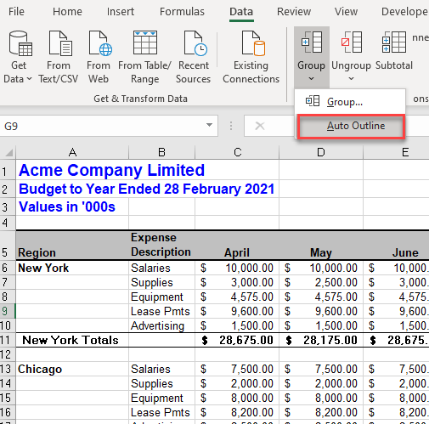The image size is (429, 424).
Task: Choose Auto Outline from the dropdown menu
Action: click(351, 126)
